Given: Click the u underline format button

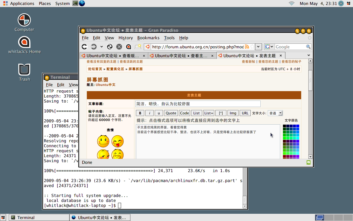Looking at the screenshot, I should (159, 113).
